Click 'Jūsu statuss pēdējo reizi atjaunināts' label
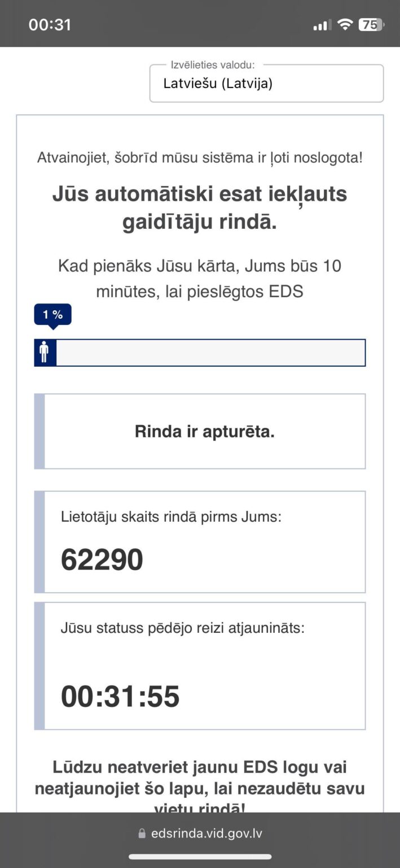Viewport: 400px width, 868px height. pos(183,628)
